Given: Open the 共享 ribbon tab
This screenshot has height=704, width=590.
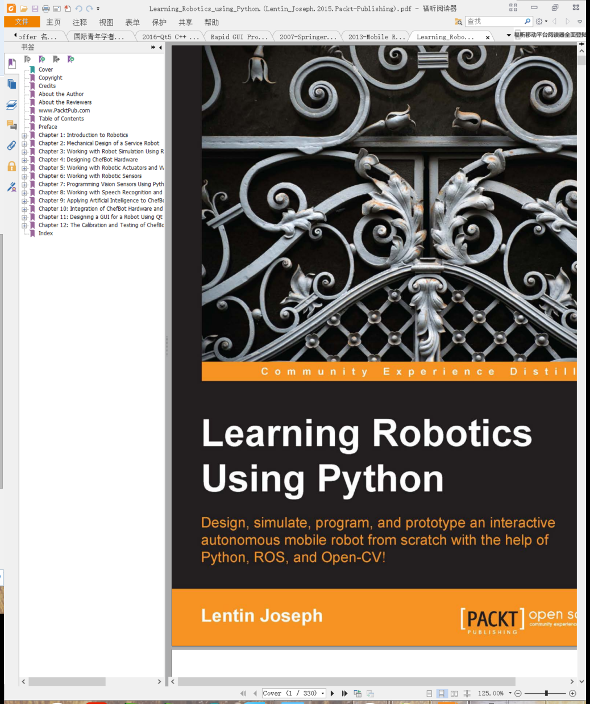Looking at the screenshot, I should pos(185,22).
